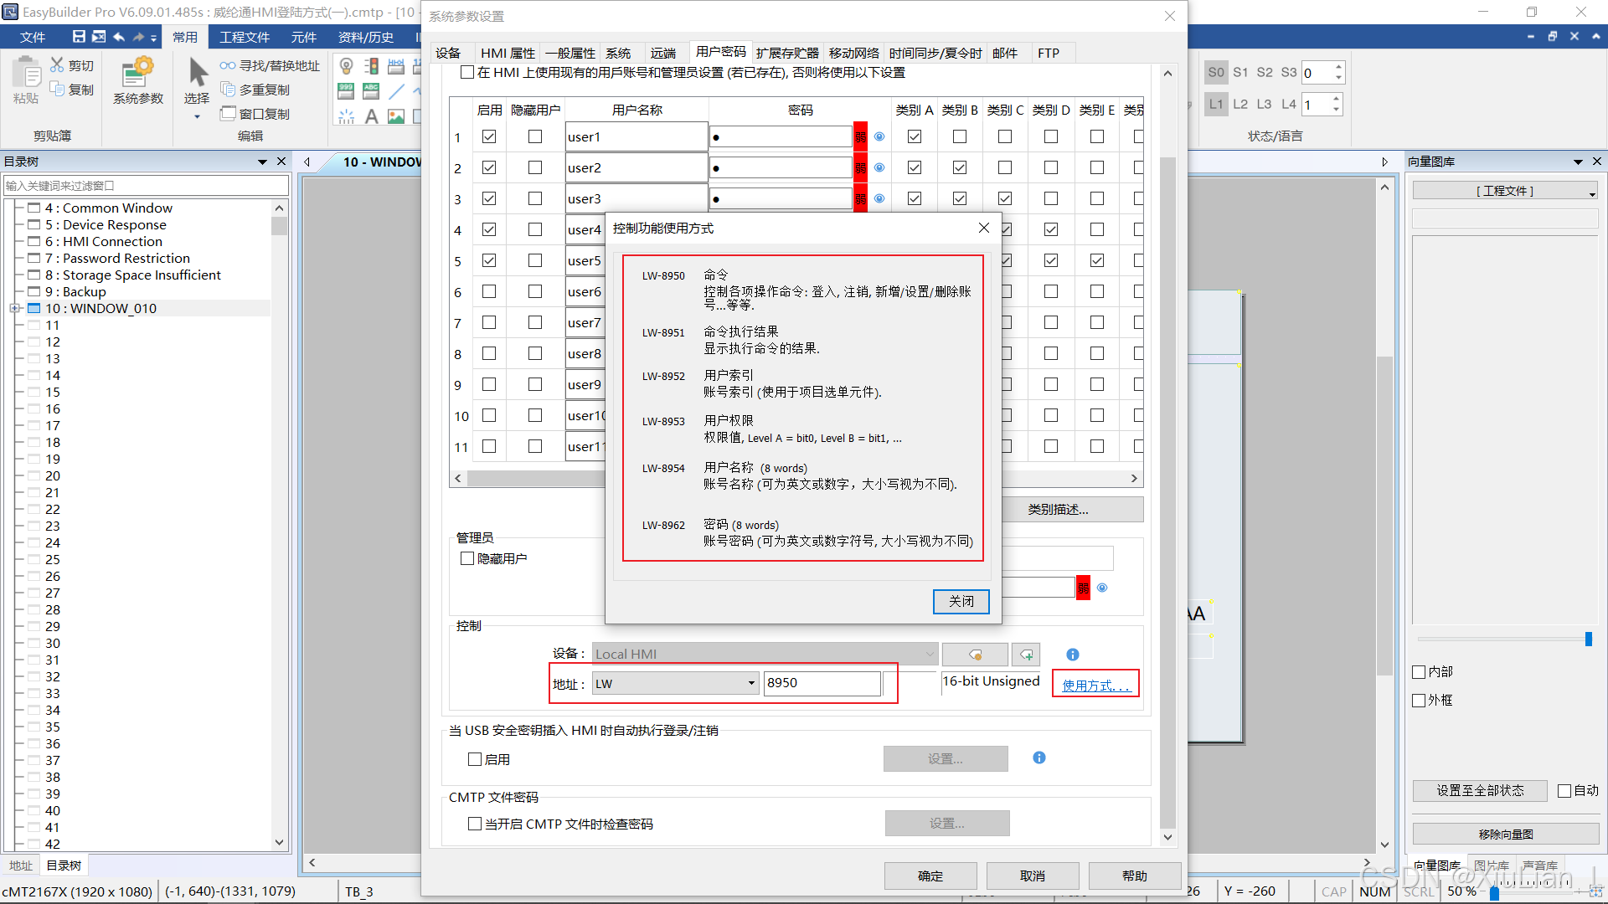
Task: Check 当开启 CMTP 文件时检查密码 option
Action: (x=475, y=824)
